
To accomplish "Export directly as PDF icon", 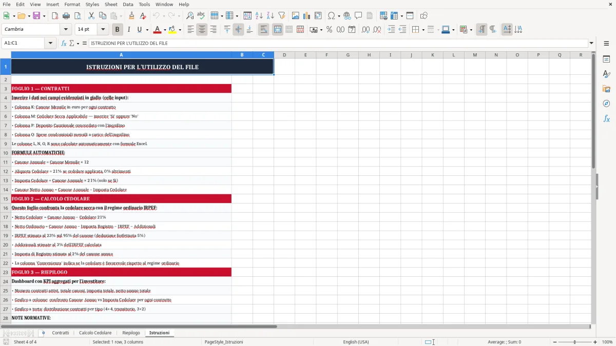I will tap(55, 16).
